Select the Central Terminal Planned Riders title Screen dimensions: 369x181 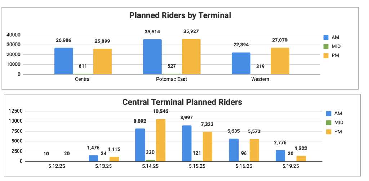[182, 103]
